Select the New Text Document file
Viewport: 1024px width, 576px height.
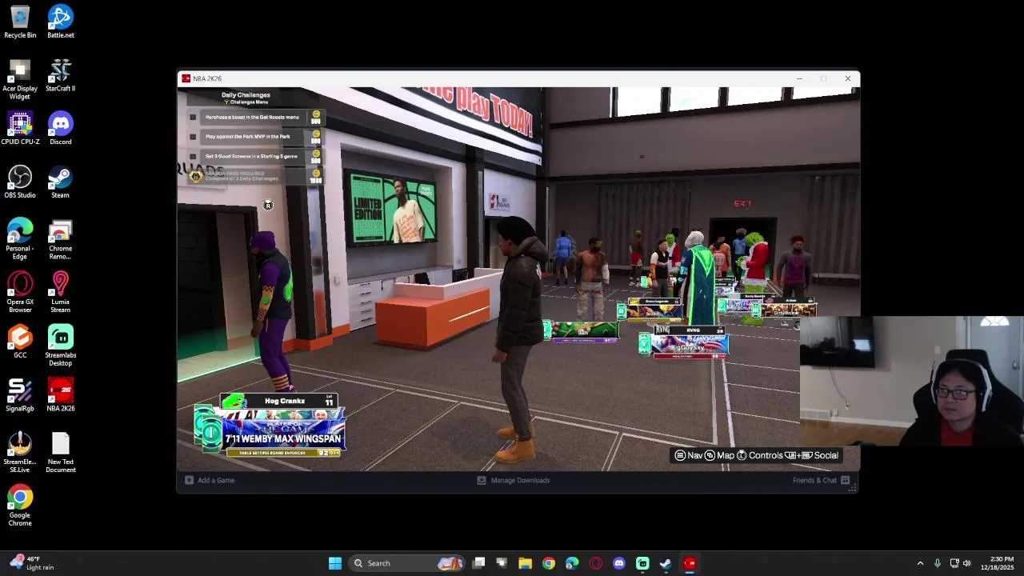61,453
